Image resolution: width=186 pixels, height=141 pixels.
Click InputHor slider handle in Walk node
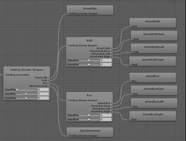tap(89, 60)
